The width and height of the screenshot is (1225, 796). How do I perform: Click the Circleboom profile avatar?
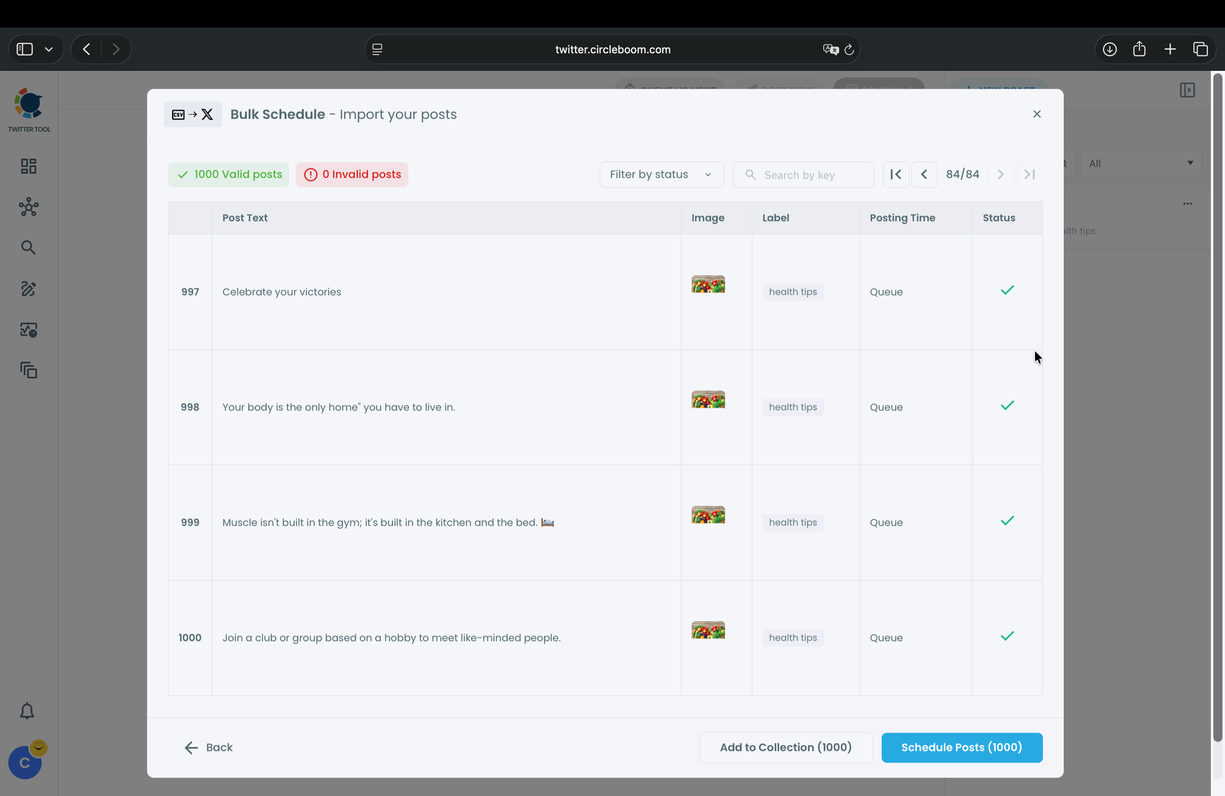pos(24,762)
